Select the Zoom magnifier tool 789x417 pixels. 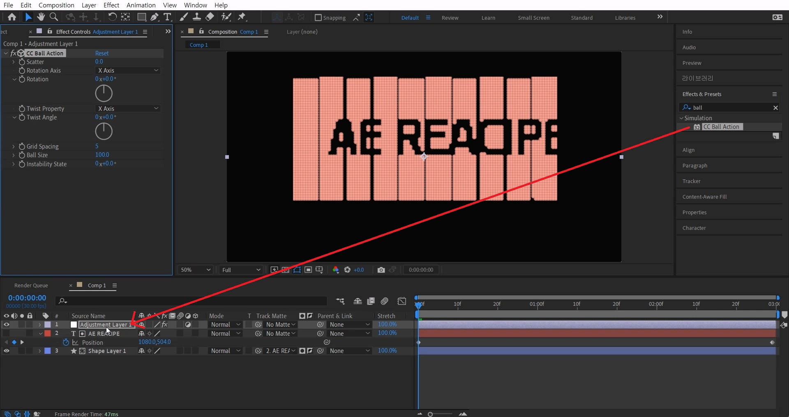pyautogui.click(x=53, y=17)
